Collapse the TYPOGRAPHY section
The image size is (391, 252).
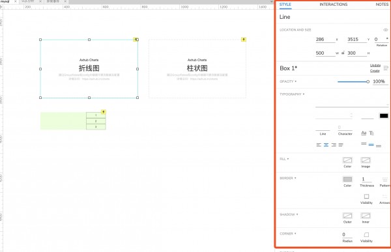tap(292, 94)
